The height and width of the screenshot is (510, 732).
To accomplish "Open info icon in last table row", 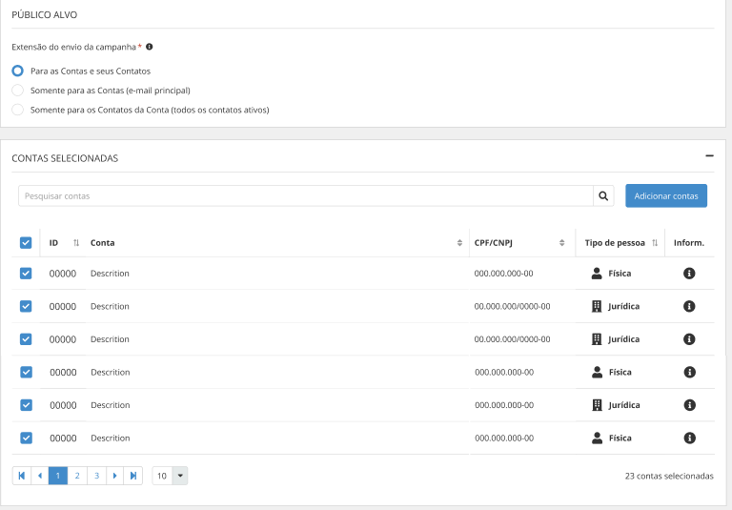I will [x=689, y=439].
